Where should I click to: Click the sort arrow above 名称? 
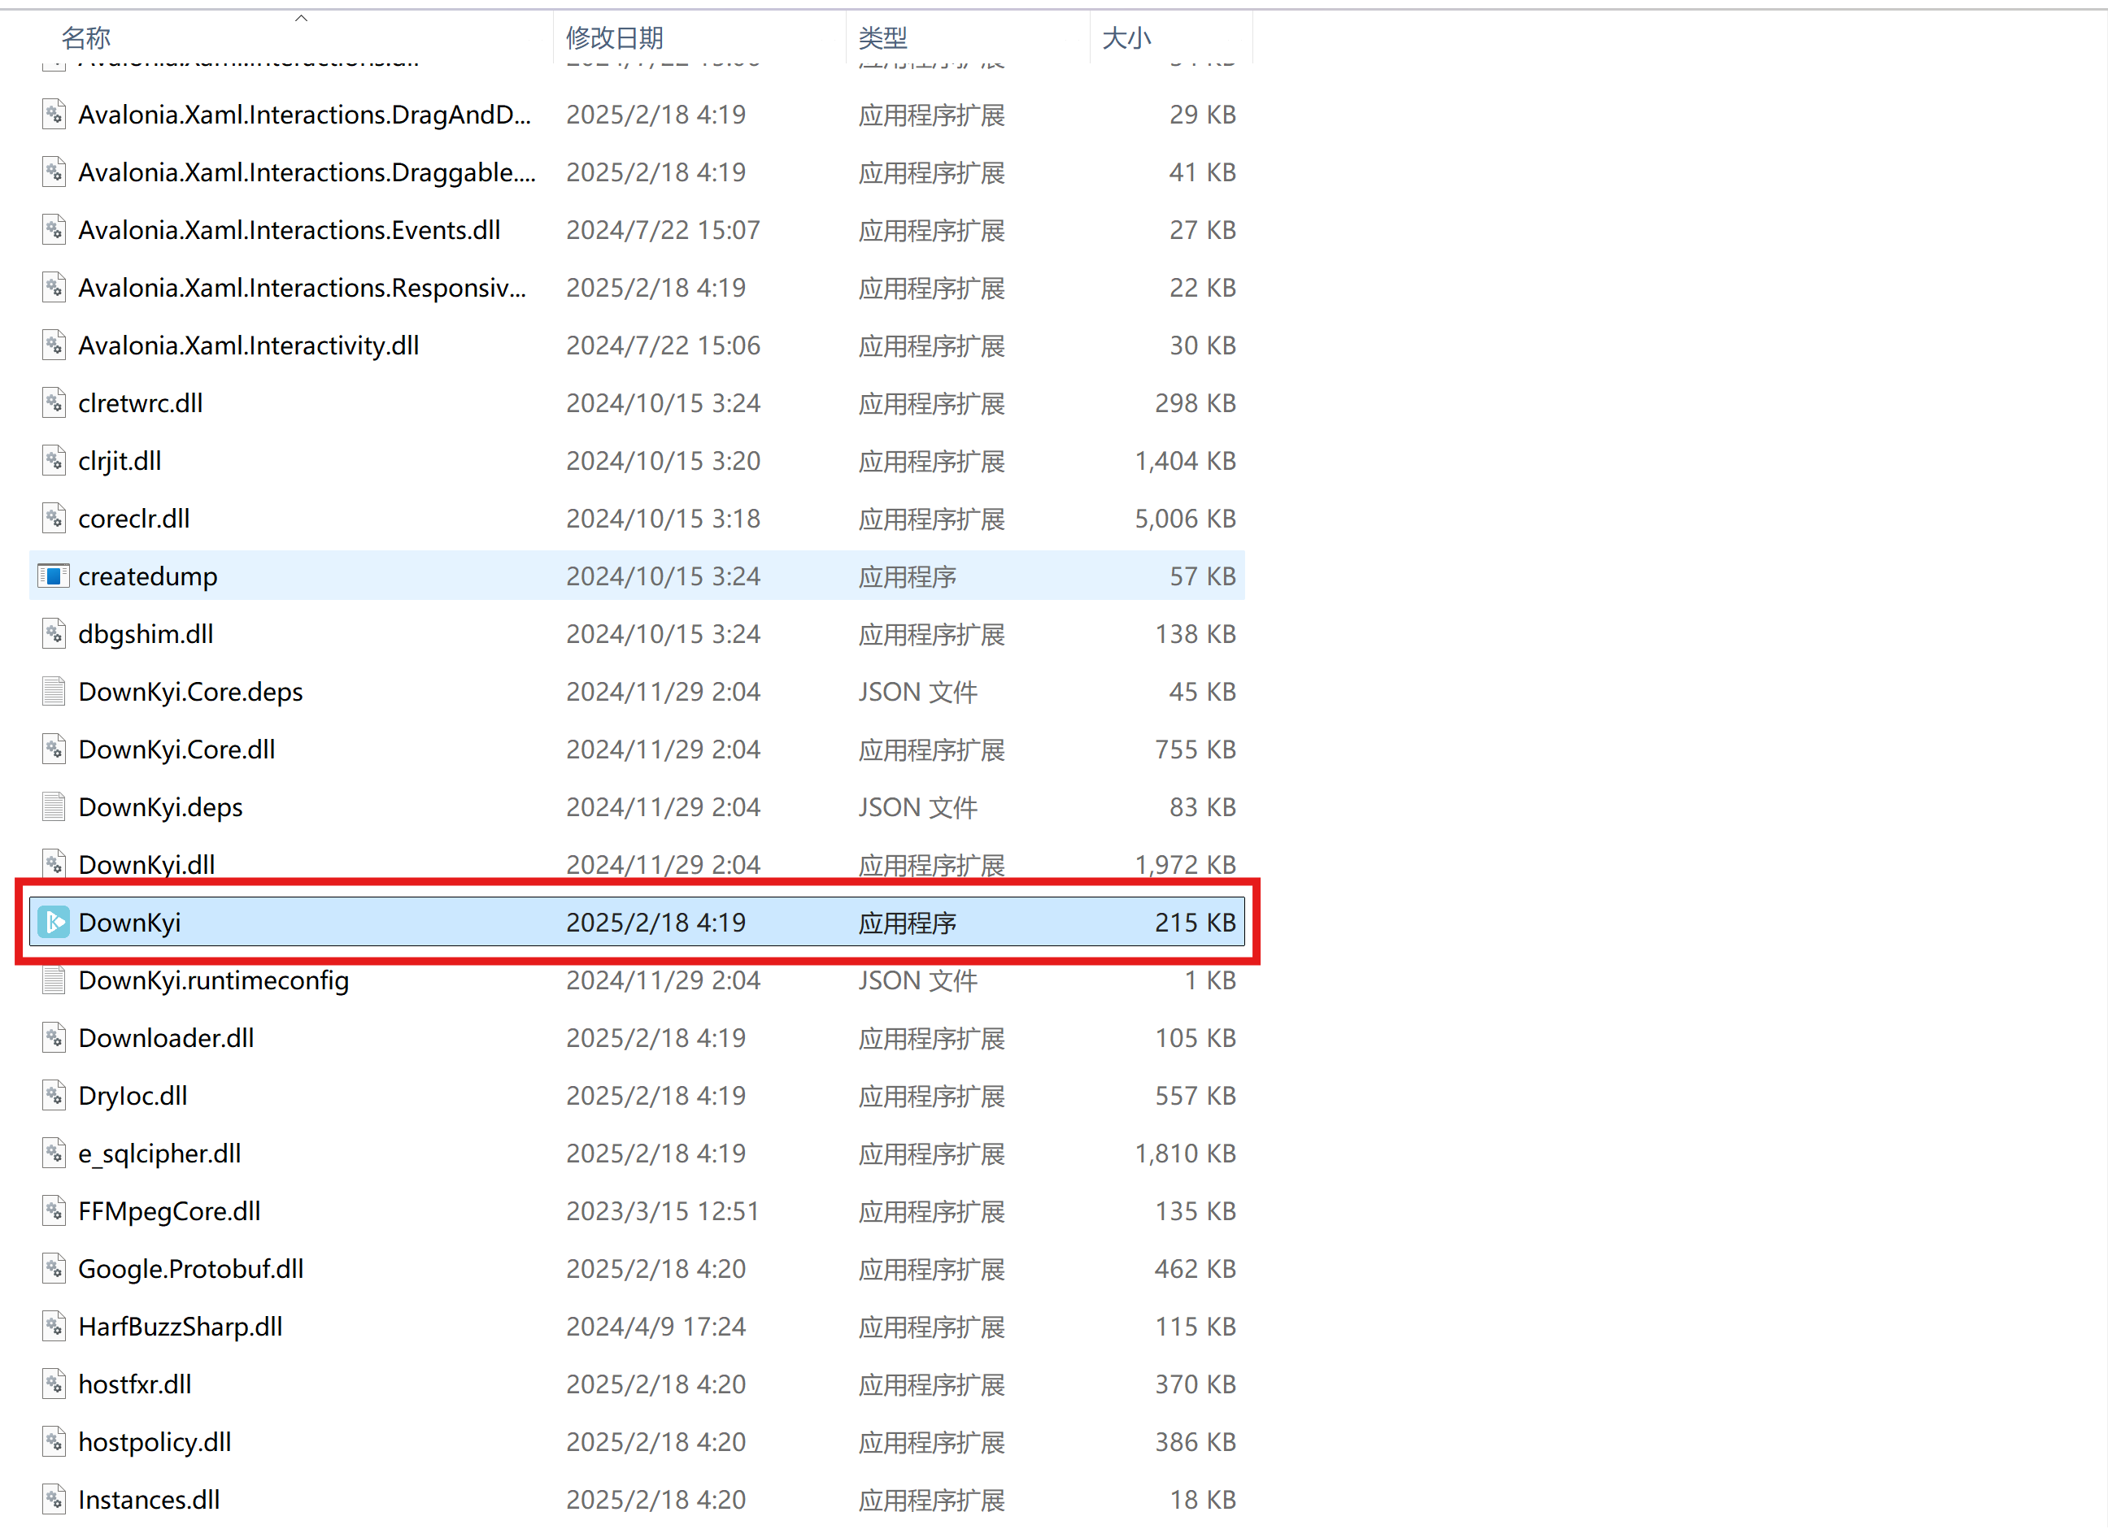301,18
